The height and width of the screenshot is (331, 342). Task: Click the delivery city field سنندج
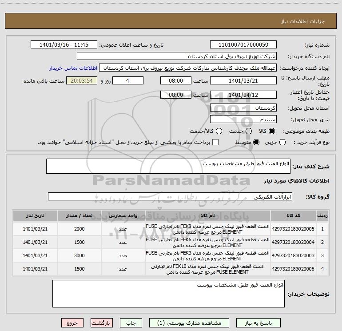click(243, 119)
